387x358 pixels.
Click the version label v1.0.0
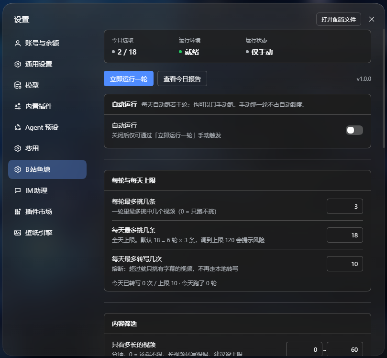364,79
